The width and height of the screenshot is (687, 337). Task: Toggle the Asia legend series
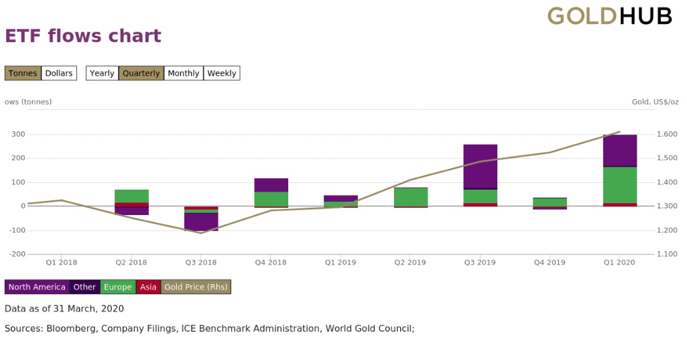148,287
